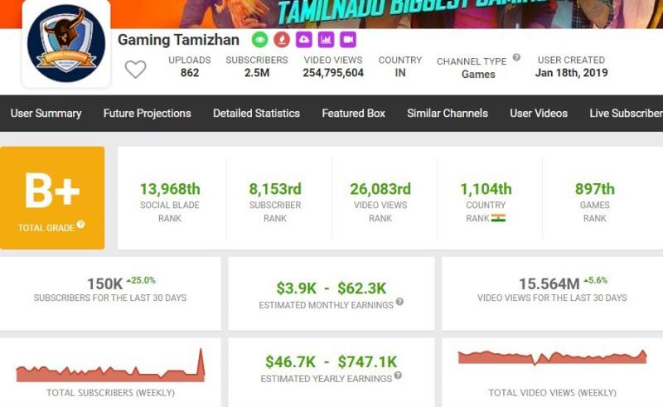Click the India flag under Country Rank

pos(498,218)
